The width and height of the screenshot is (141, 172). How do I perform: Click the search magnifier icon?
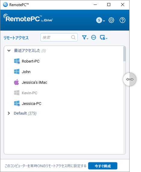tap(73, 37)
